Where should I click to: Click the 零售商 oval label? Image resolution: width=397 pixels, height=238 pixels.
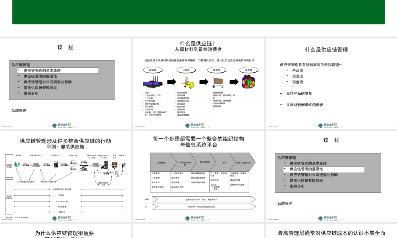pyautogui.click(x=216, y=70)
